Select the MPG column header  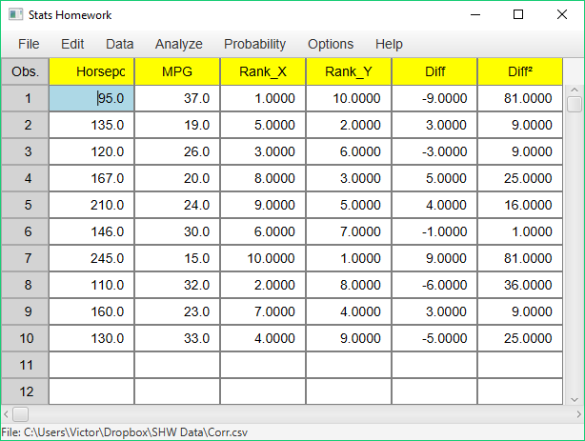coord(177,71)
